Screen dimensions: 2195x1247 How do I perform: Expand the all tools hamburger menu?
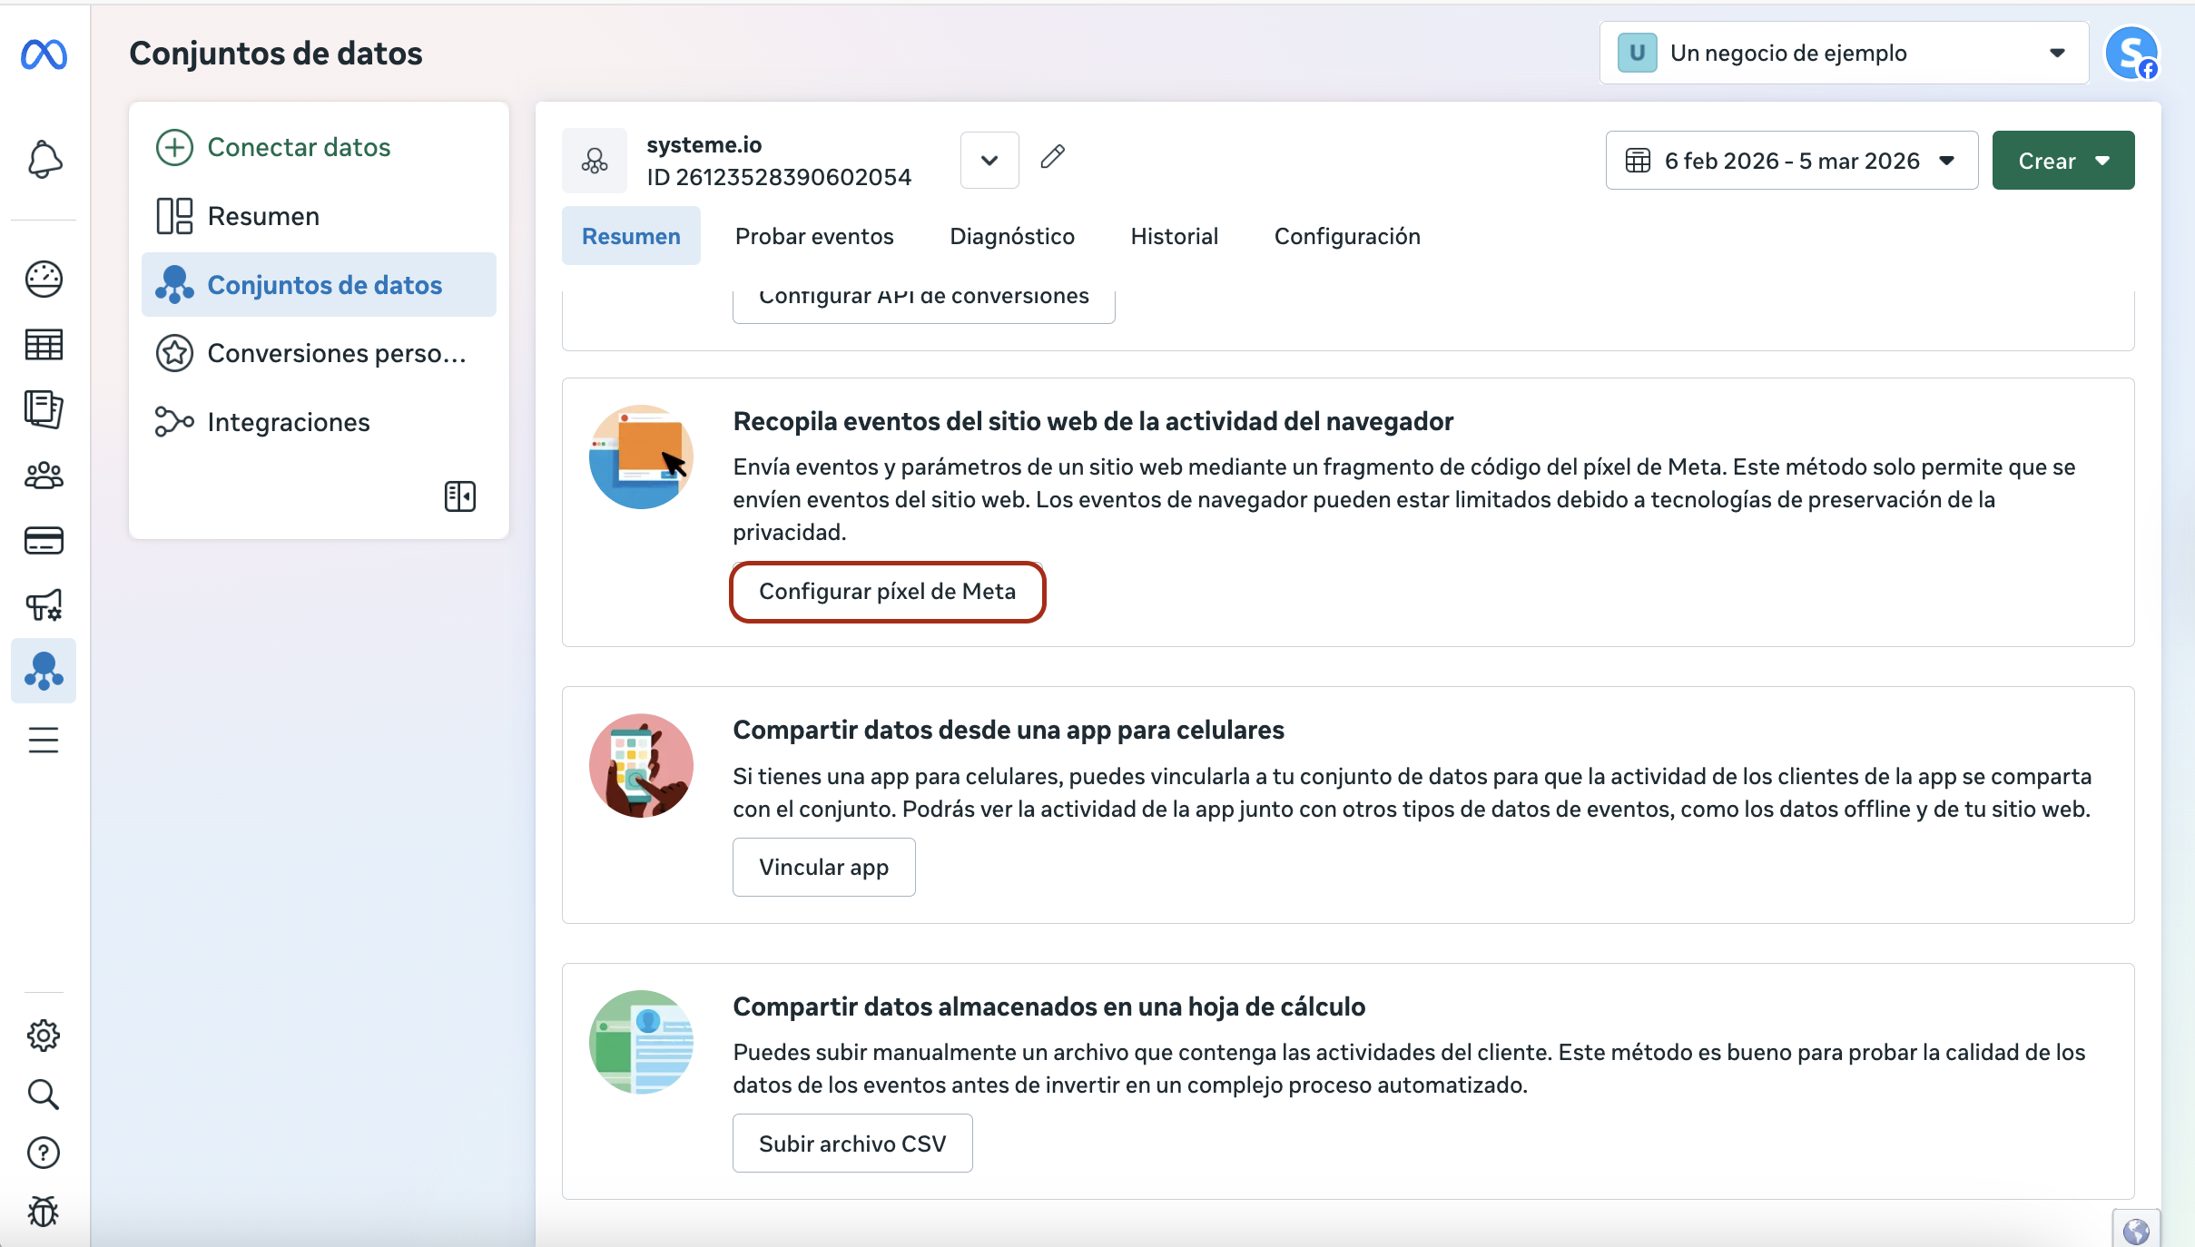pos(44,740)
